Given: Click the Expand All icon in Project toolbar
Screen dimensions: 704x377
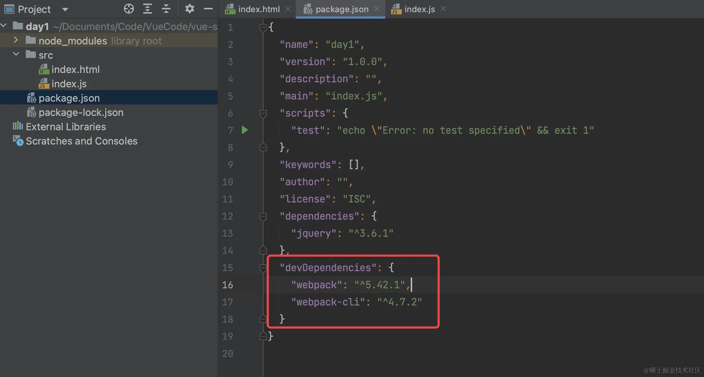Looking at the screenshot, I should pyautogui.click(x=148, y=9).
